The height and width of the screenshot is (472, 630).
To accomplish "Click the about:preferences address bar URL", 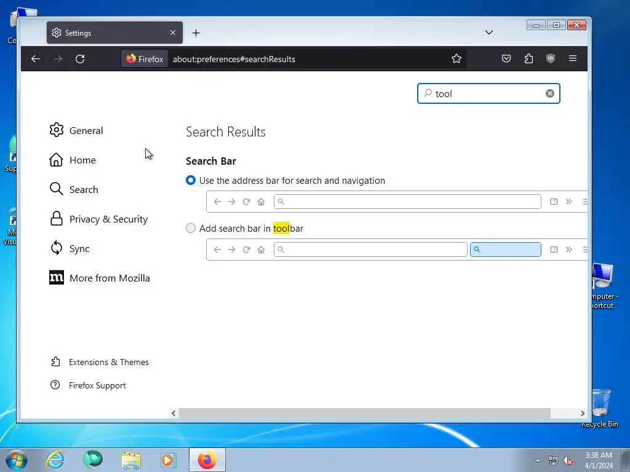I will (x=234, y=59).
